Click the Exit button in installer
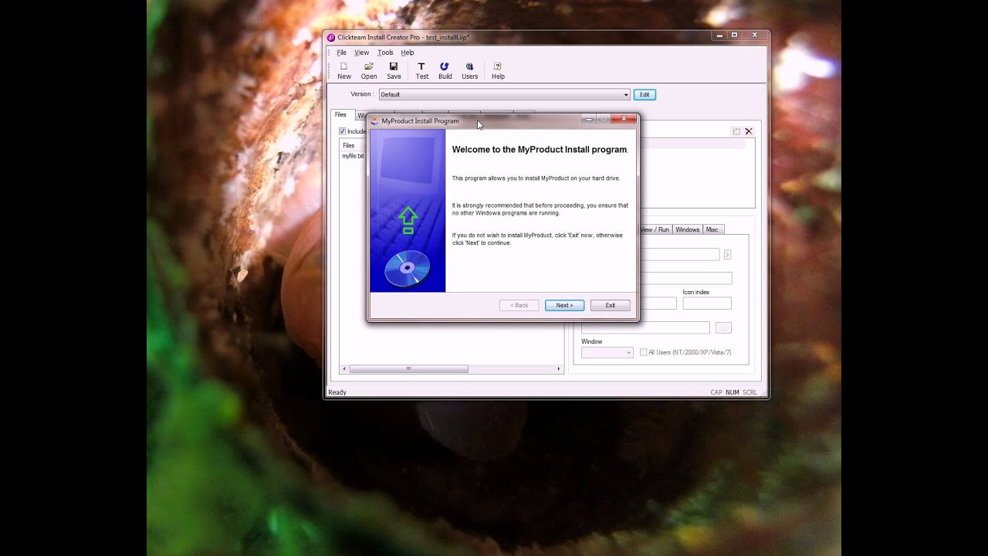Screen dimensions: 988x556 [610, 305]
